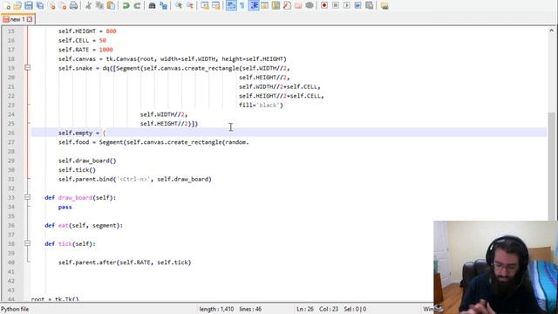Click 'lines : 46' in the status bar
Screen dimensions: 558x314
[250, 309]
